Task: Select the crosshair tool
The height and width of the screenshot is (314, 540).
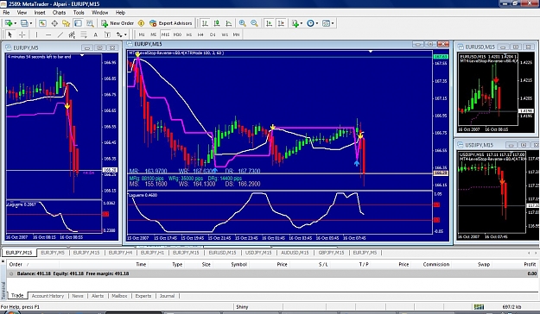Action: 22,35
